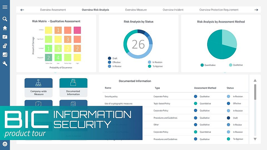
Task: Switch to Overview Assessment tab
Action: tap(53, 10)
